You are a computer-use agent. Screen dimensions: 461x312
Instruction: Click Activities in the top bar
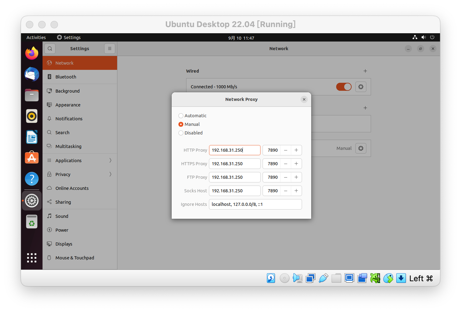click(x=36, y=38)
